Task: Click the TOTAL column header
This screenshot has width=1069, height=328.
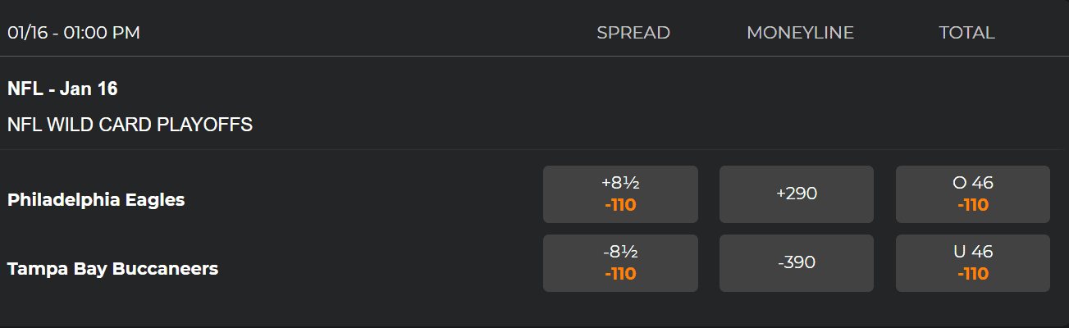Action: [966, 33]
